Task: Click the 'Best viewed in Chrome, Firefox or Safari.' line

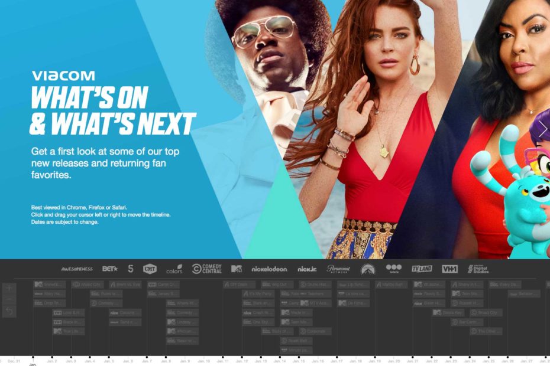Action: 79,207
